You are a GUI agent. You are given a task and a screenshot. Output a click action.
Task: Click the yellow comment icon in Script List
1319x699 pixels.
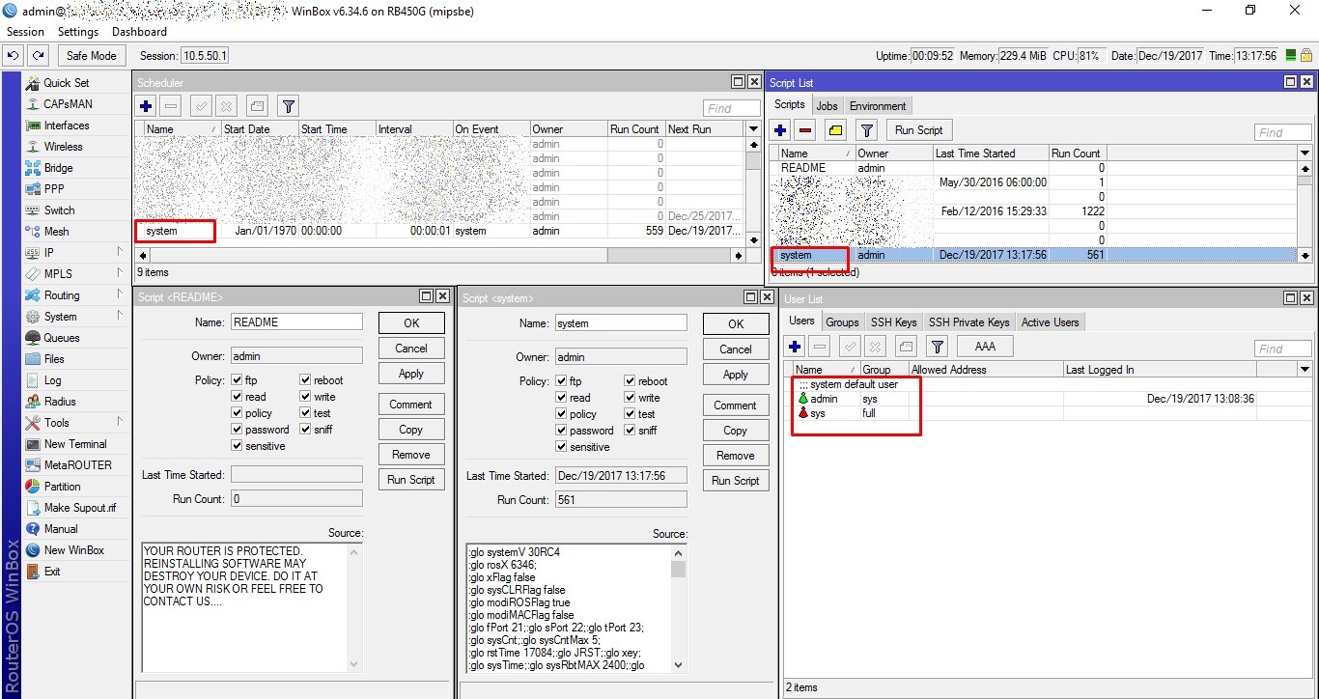835,129
